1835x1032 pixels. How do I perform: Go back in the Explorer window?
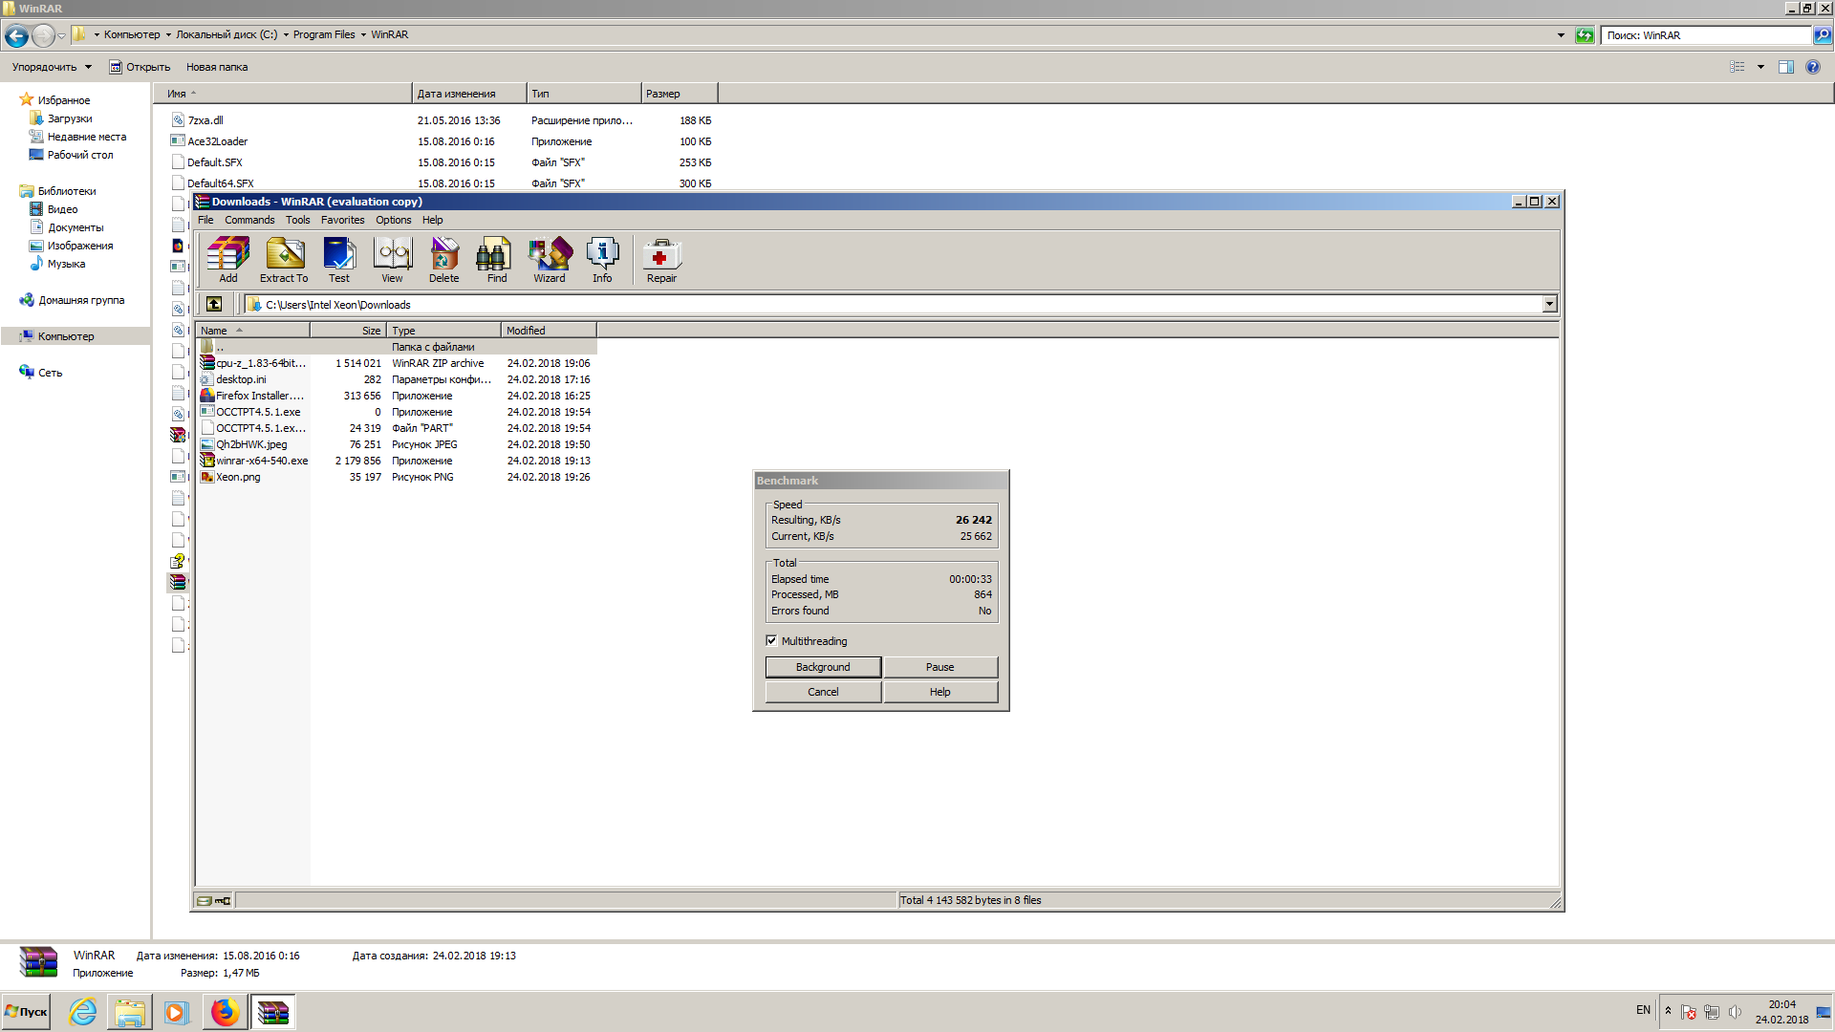tap(16, 35)
